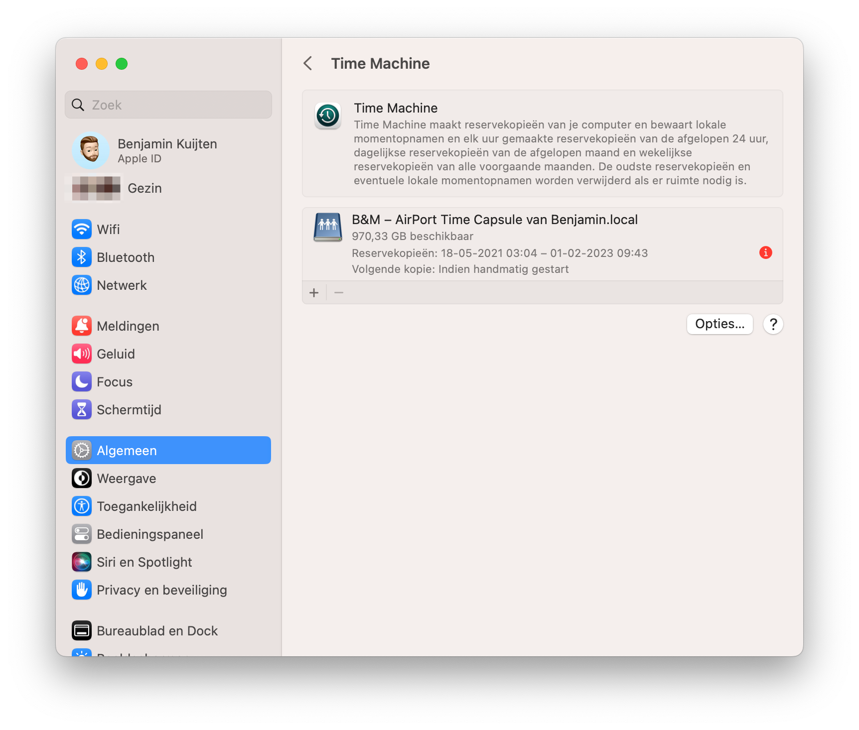Select Bureaublad en Dock in sidebar
Image resolution: width=859 pixels, height=730 pixels.
[x=168, y=630]
